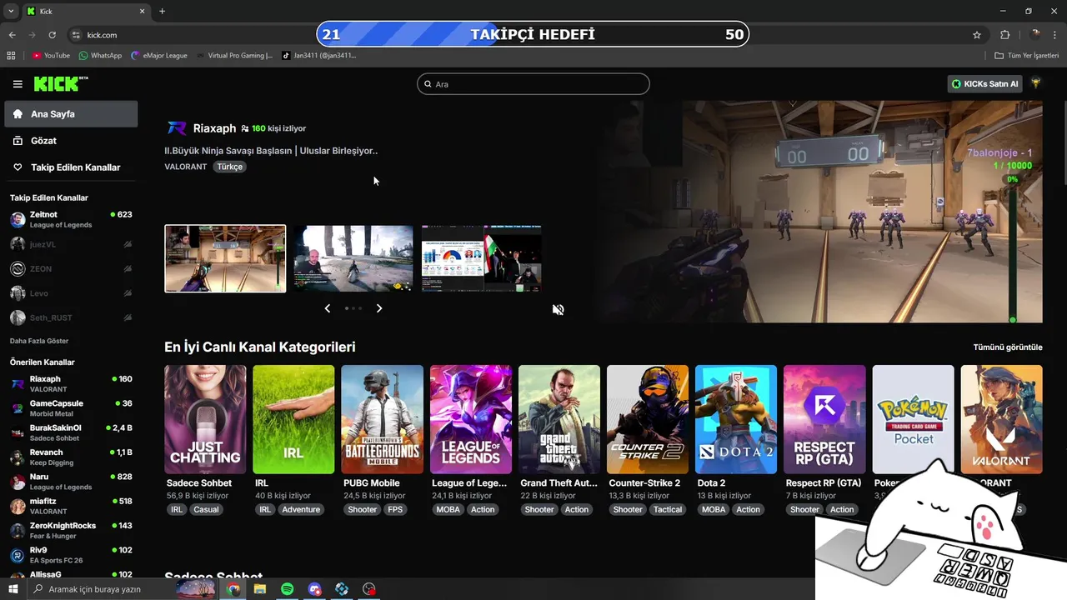
Task: Open GameCapsule recommended channel
Action: [71, 408]
